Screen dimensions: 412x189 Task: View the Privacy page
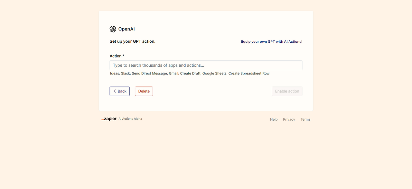289,119
